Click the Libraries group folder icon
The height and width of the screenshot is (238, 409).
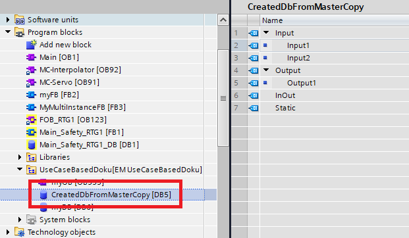[x=32, y=157]
